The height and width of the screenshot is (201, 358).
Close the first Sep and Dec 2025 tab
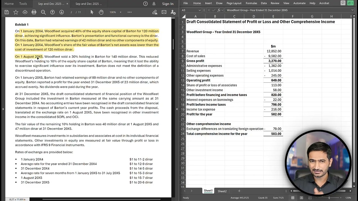[x=67, y=4]
